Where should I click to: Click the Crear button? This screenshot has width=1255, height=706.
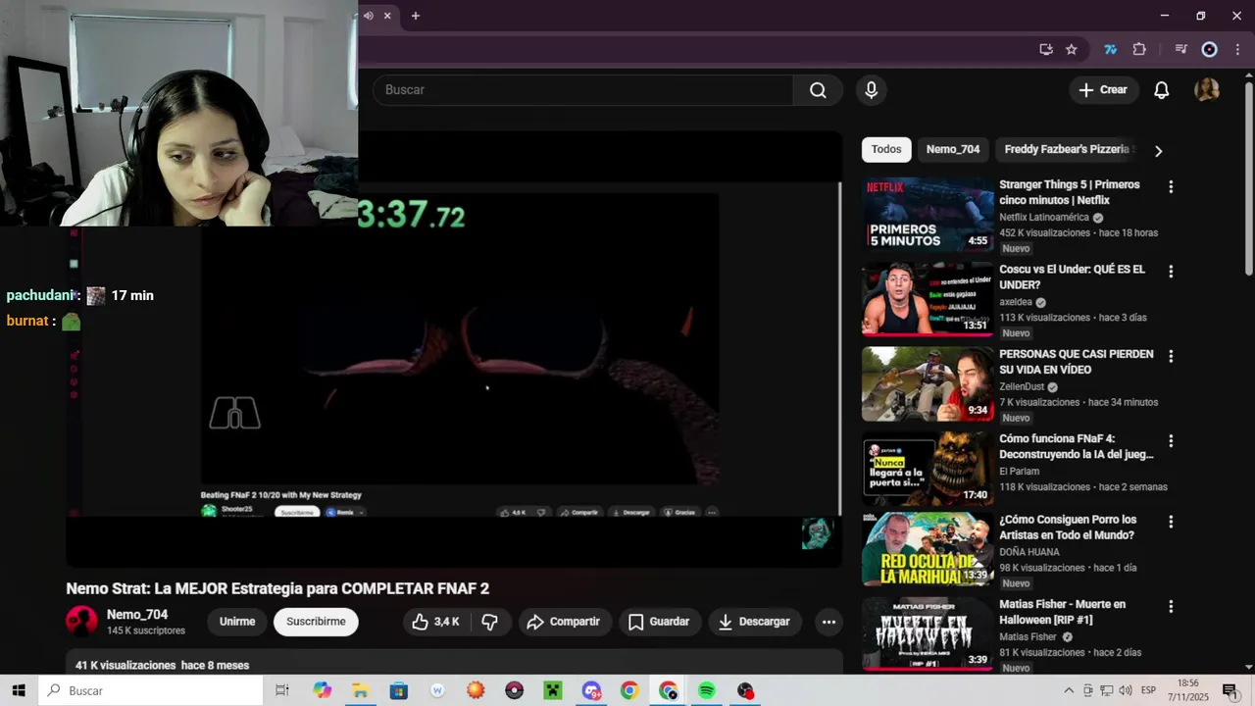[1103, 90]
